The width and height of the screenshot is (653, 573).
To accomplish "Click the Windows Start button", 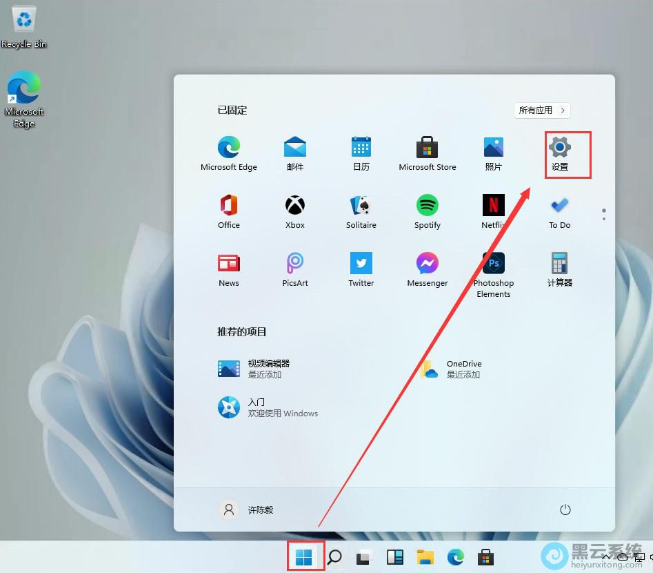I will pyautogui.click(x=304, y=556).
